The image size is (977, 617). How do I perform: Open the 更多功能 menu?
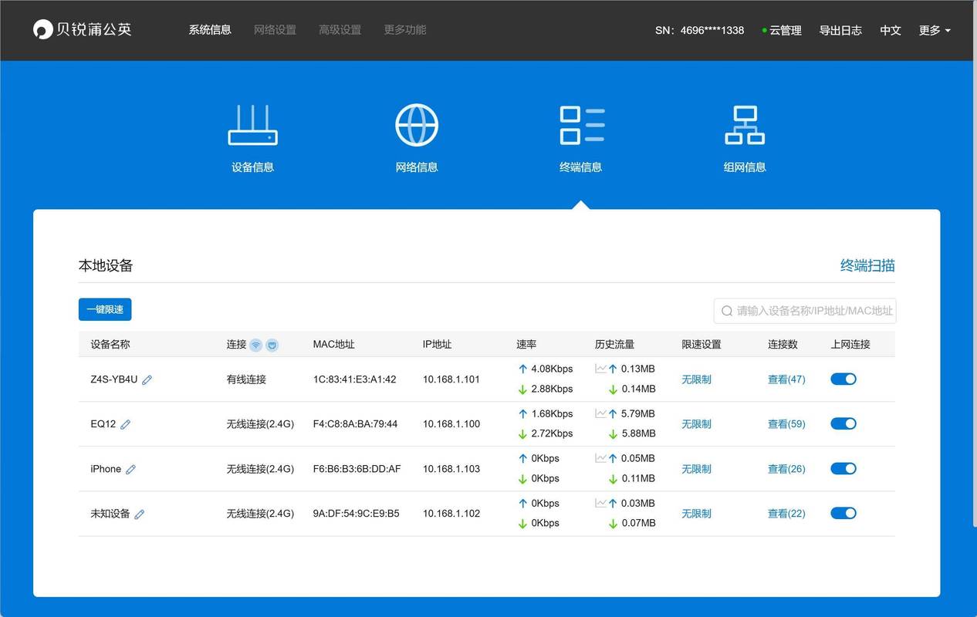[405, 30]
